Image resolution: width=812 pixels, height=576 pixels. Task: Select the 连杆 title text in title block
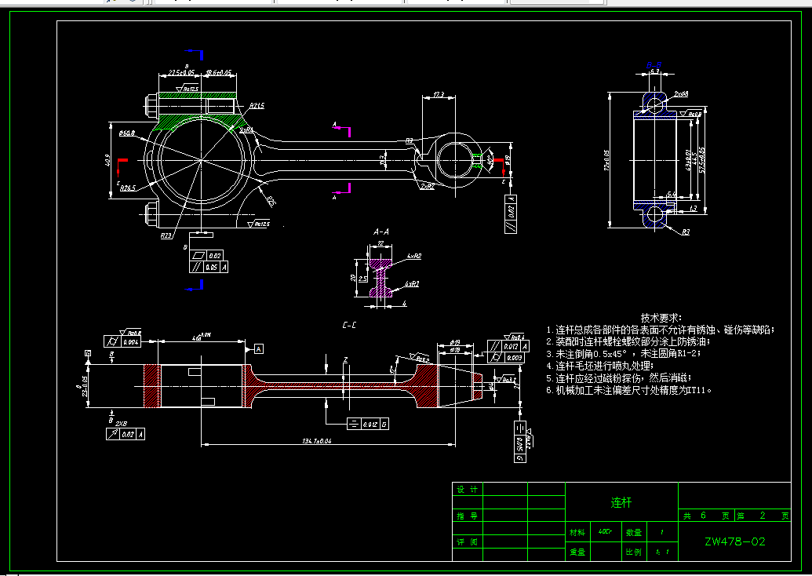(x=621, y=502)
